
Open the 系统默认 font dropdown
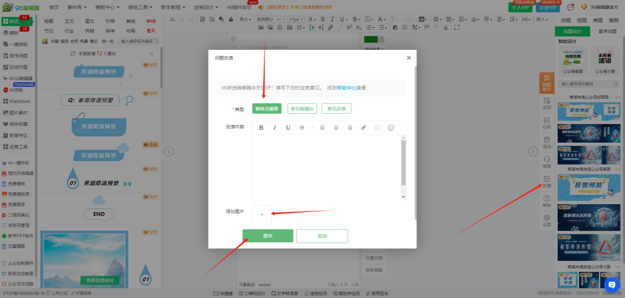coord(268,19)
